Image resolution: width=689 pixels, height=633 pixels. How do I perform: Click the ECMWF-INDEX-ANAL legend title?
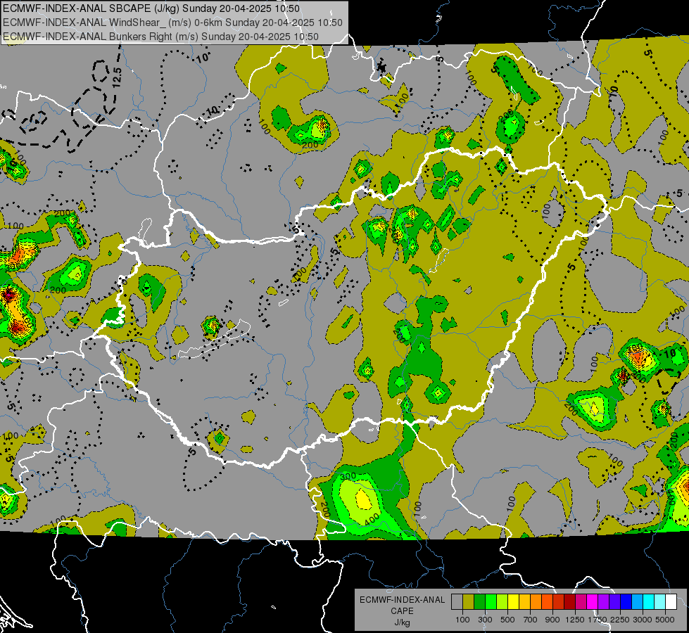(x=402, y=600)
